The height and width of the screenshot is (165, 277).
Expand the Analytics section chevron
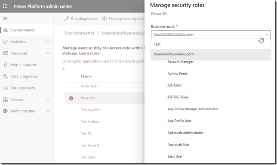(48, 41)
